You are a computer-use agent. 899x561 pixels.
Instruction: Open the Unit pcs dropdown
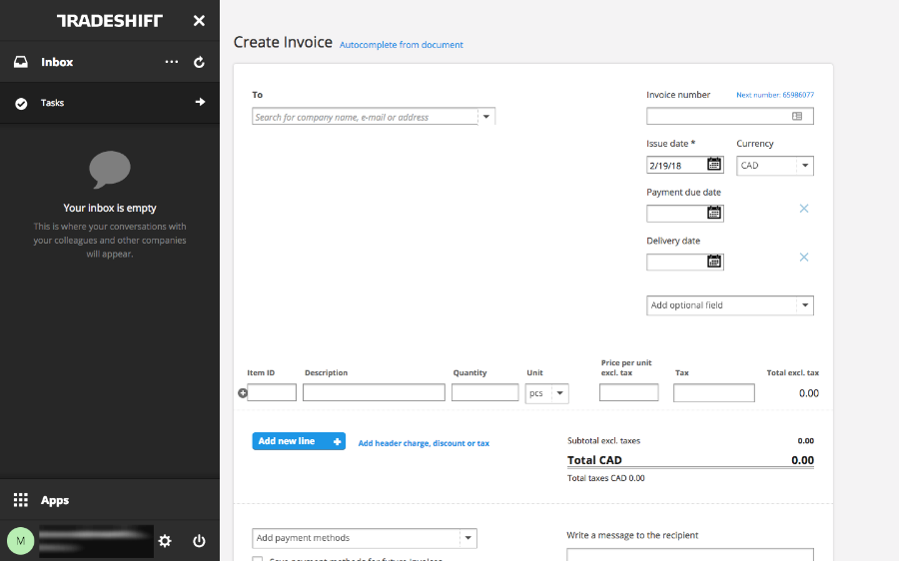point(547,393)
